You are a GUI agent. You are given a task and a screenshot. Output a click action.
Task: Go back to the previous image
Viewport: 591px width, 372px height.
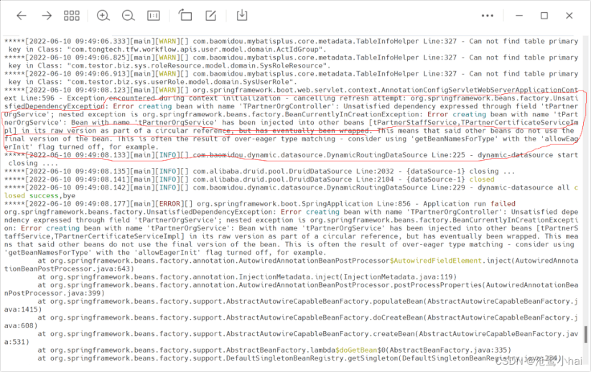(x=22, y=15)
